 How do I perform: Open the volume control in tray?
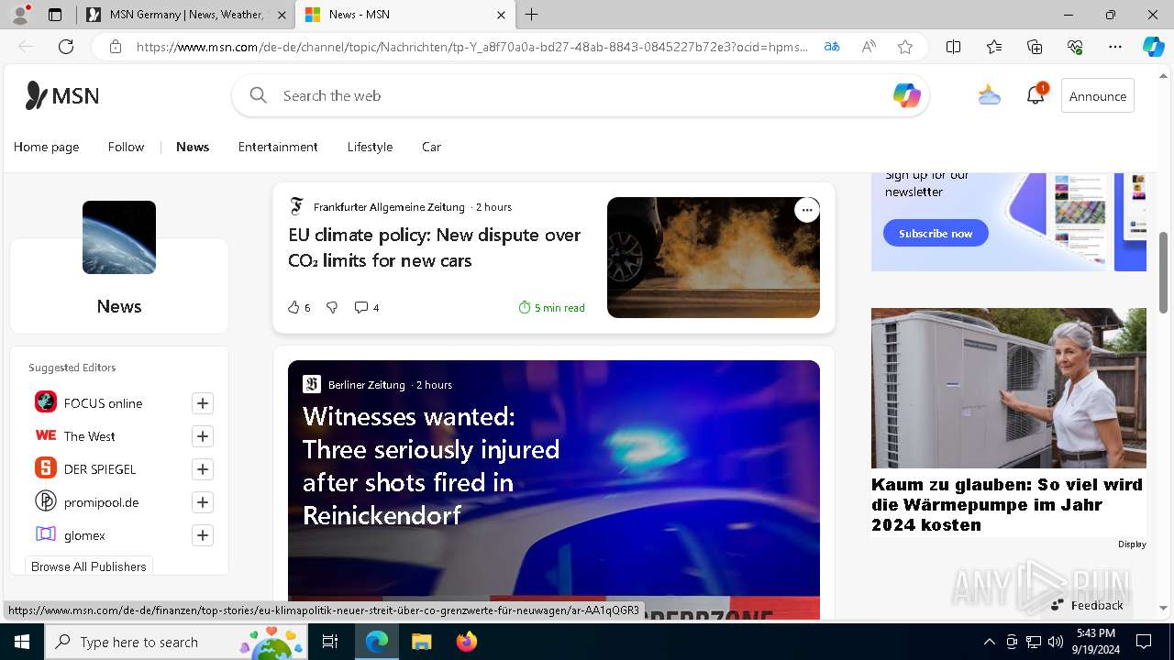coord(1055,642)
